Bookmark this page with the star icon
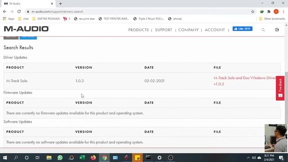The height and width of the screenshot is (162, 288). [253, 12]
